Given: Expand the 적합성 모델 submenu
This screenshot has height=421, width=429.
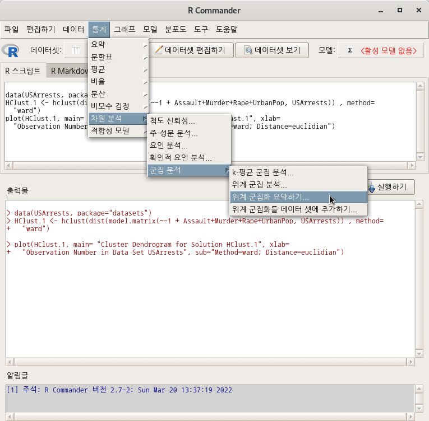Looking at the screenshot, I should coord(118,131).
